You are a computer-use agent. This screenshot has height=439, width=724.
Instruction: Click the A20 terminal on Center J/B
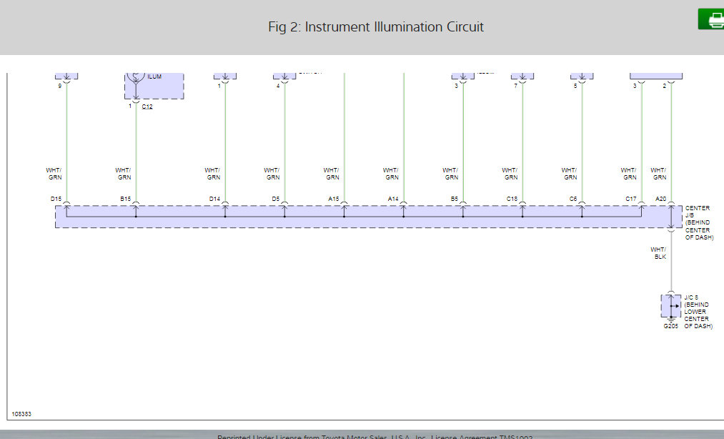[660, 199]
